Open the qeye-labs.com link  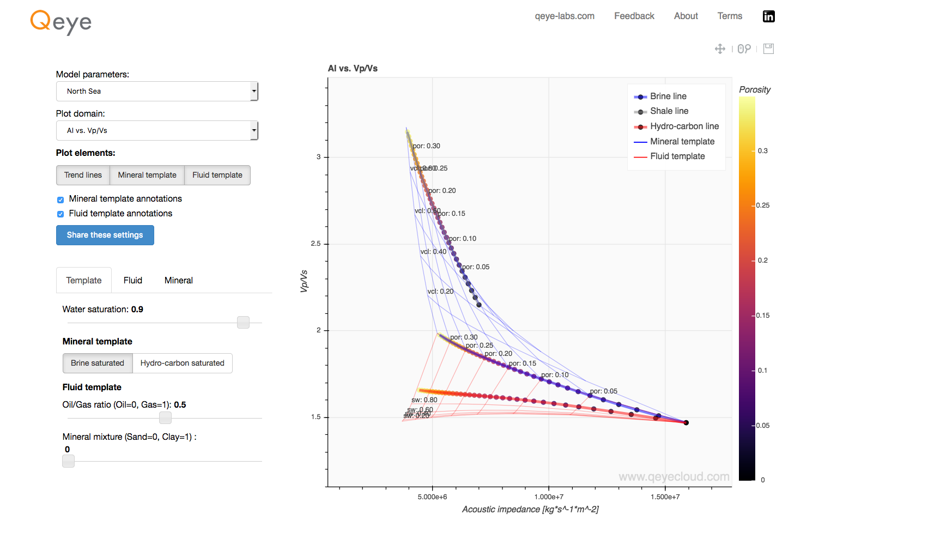click(x=565, y=16)
